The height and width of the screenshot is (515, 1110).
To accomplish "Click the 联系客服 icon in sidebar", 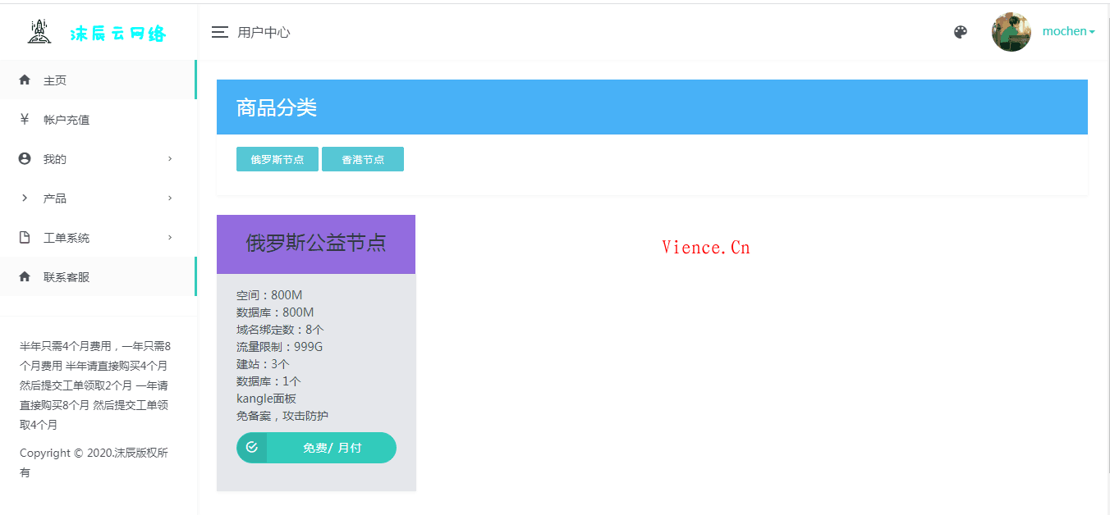I will click(24, 276).
